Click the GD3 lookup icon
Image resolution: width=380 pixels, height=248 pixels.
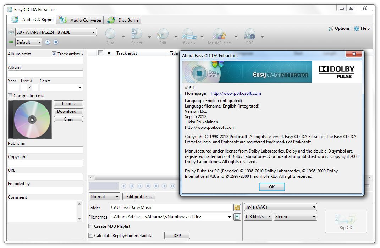pyautogui.click(x=249, y=34)
